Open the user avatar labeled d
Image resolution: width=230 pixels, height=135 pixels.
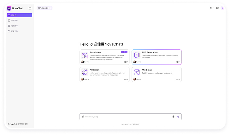[222, 8]
